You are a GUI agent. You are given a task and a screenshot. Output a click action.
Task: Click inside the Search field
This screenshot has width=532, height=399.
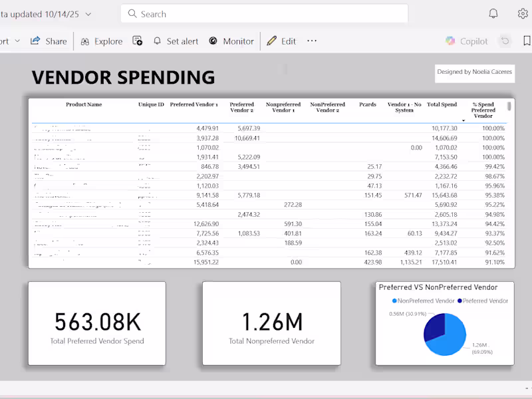pyautogui.click(x=263, y=13)
